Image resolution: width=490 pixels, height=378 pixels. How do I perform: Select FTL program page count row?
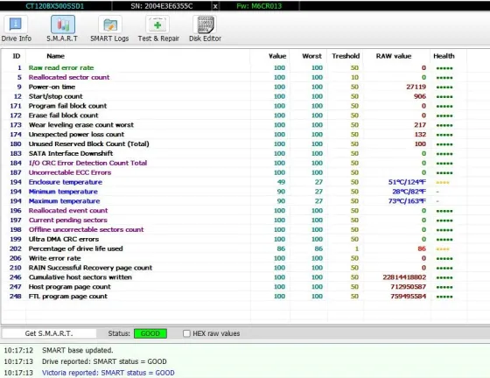tap(234, 297)
